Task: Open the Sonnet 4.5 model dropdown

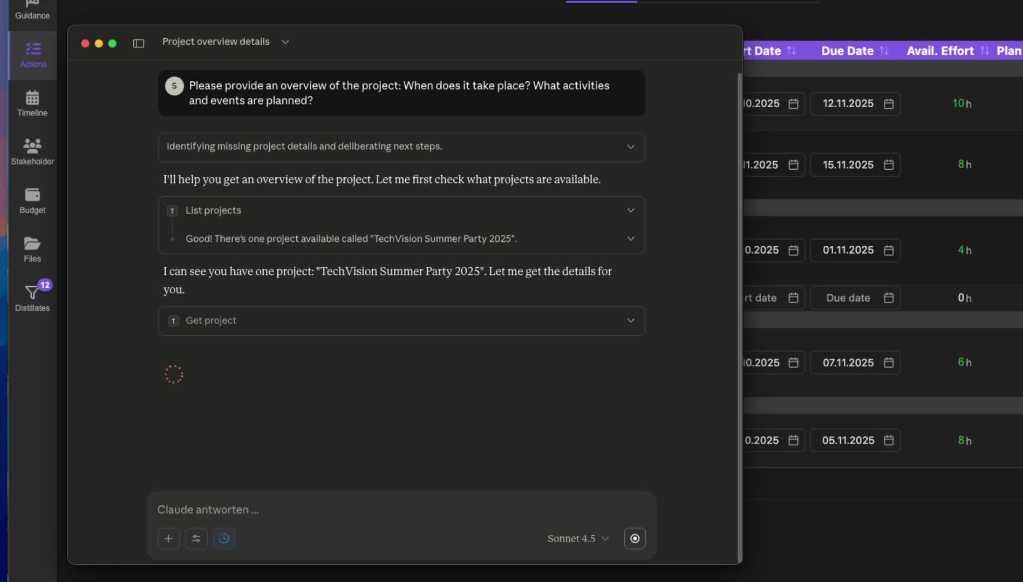Action: click(578, 538)
